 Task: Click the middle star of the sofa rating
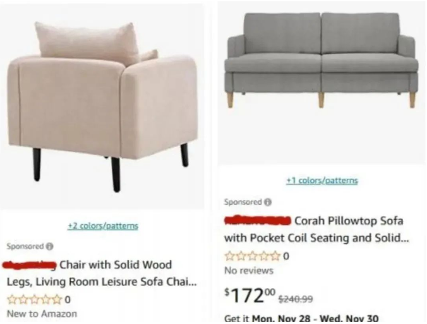[252, 256]
